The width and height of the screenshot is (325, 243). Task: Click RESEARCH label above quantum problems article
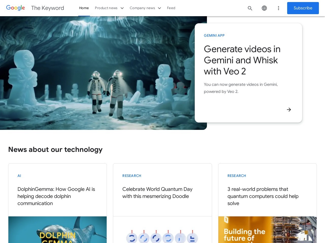click(237, 176)
